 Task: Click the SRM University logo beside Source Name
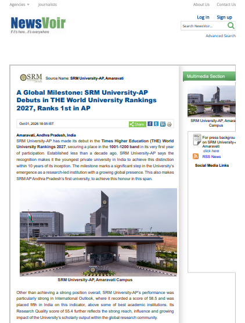pos(31,78)
